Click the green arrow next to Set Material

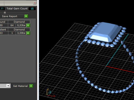tap(31, 86)
